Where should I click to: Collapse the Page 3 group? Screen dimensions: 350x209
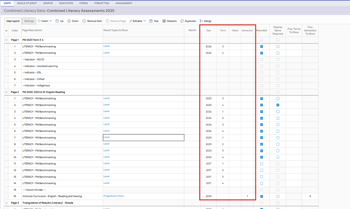pos(6,203)
